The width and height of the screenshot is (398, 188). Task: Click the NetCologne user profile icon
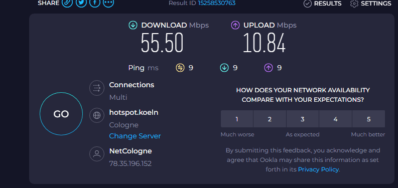(x=97, y=154)
